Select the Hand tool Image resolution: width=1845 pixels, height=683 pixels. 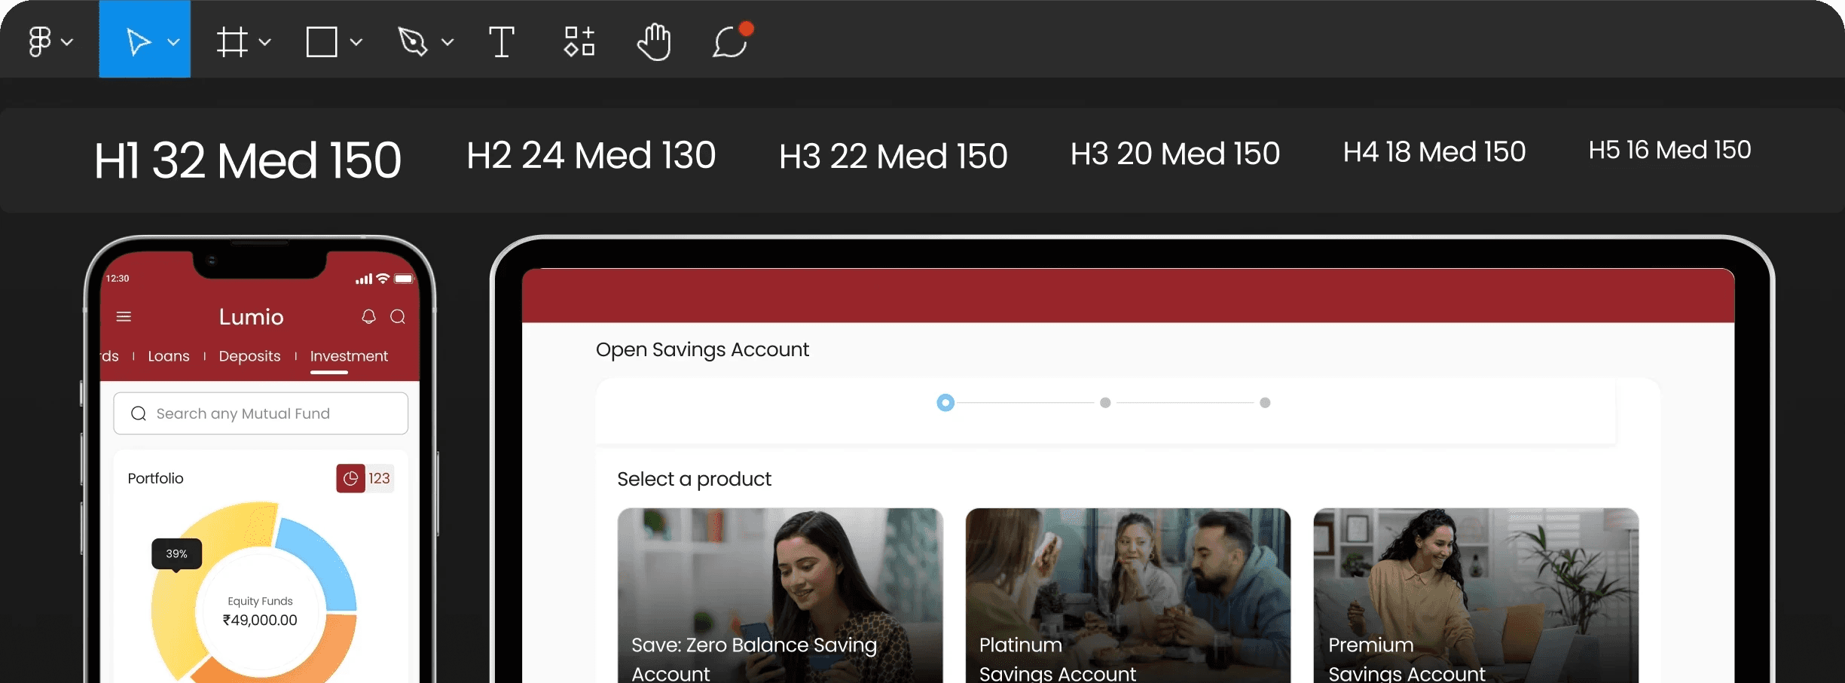[x=654, y=41]
